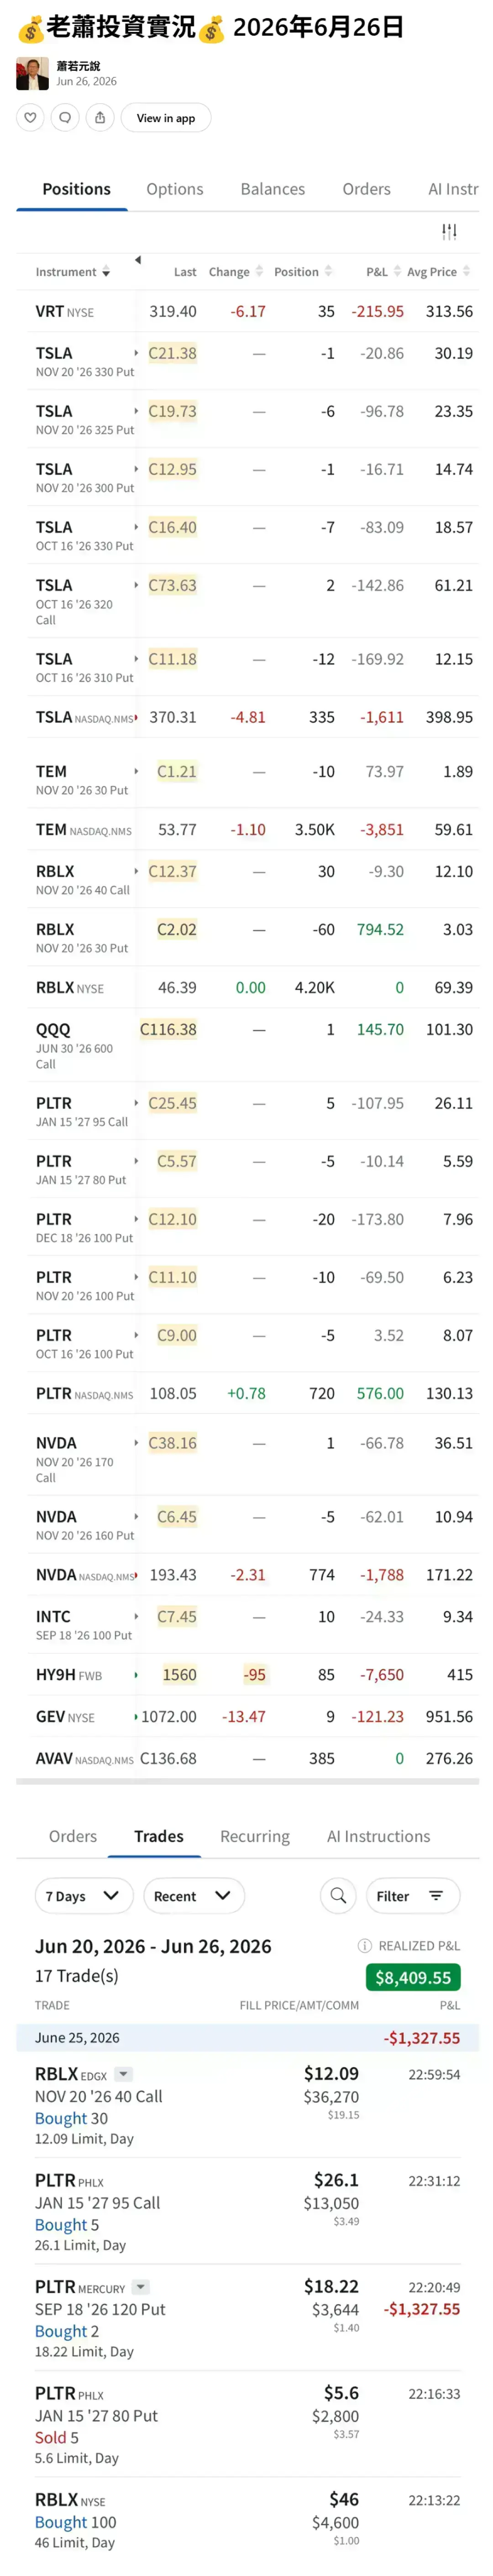Switch to the Recurring tab
493x2576 pixels.
[255, 1836]
